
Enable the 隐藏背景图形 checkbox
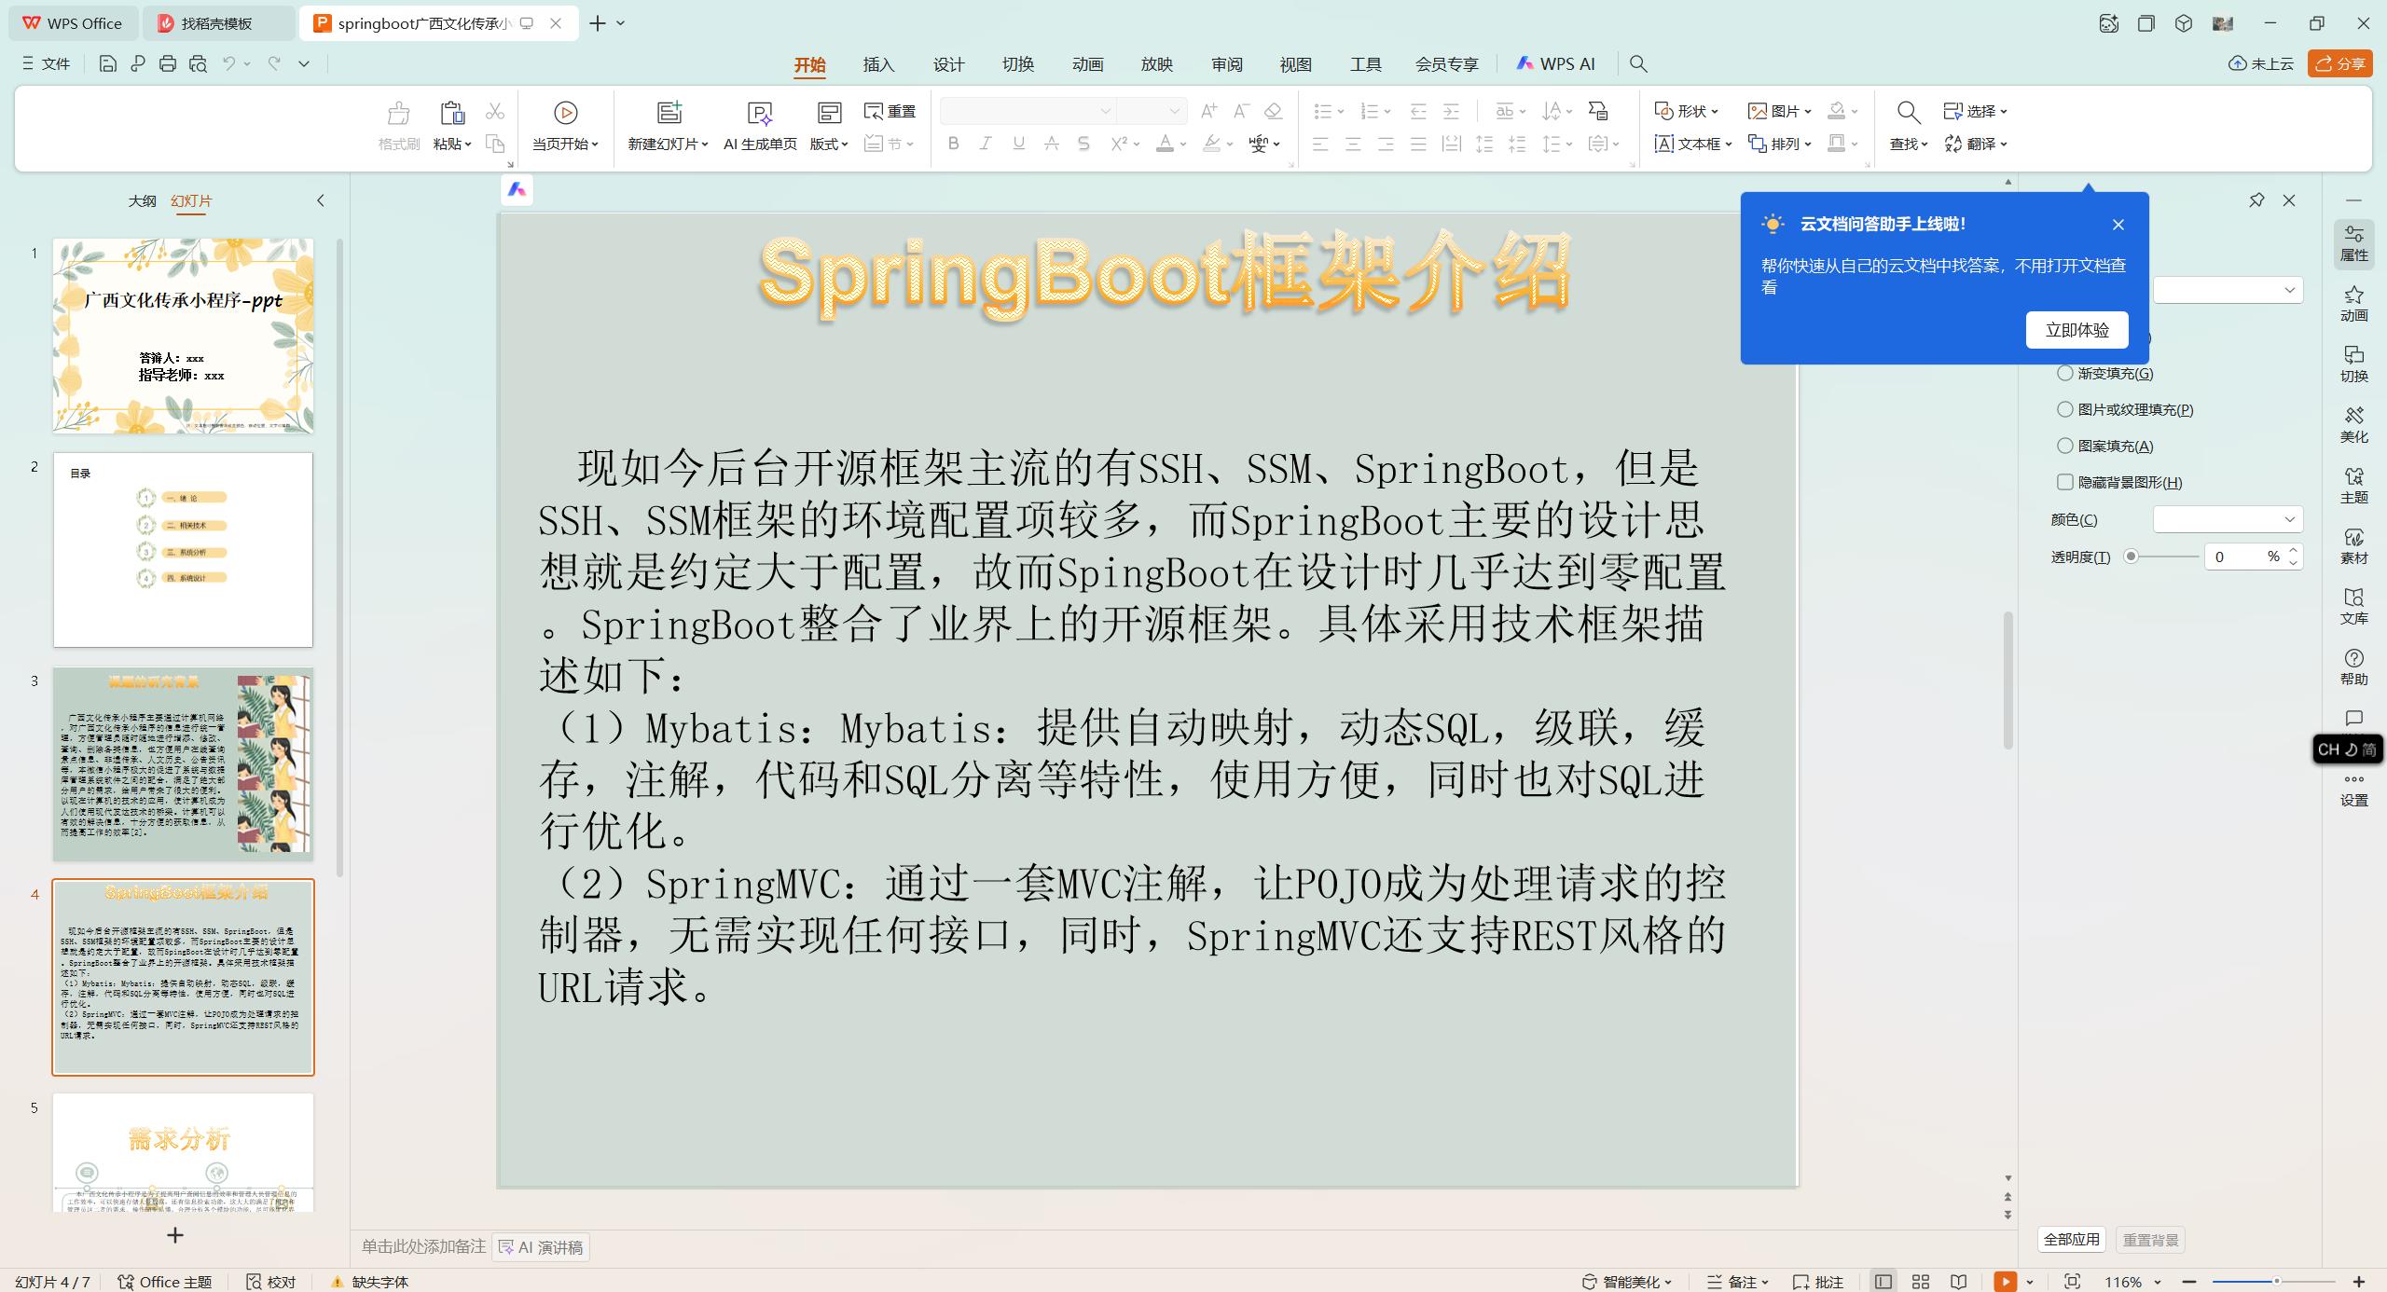pos(2065,482)
